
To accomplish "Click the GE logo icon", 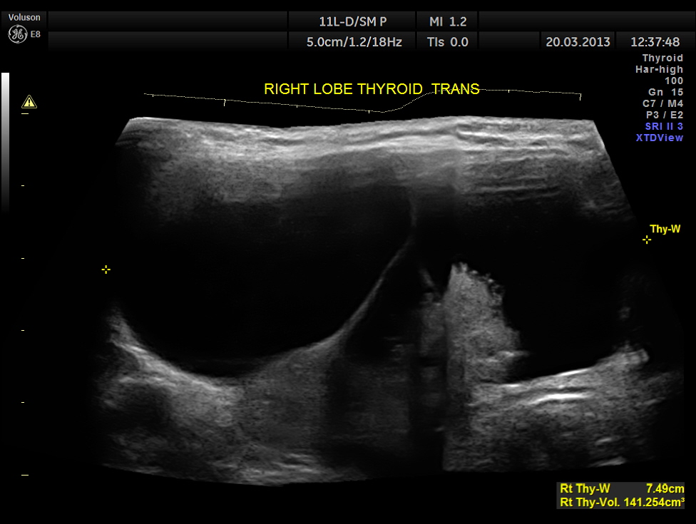I will coord(17,34).
